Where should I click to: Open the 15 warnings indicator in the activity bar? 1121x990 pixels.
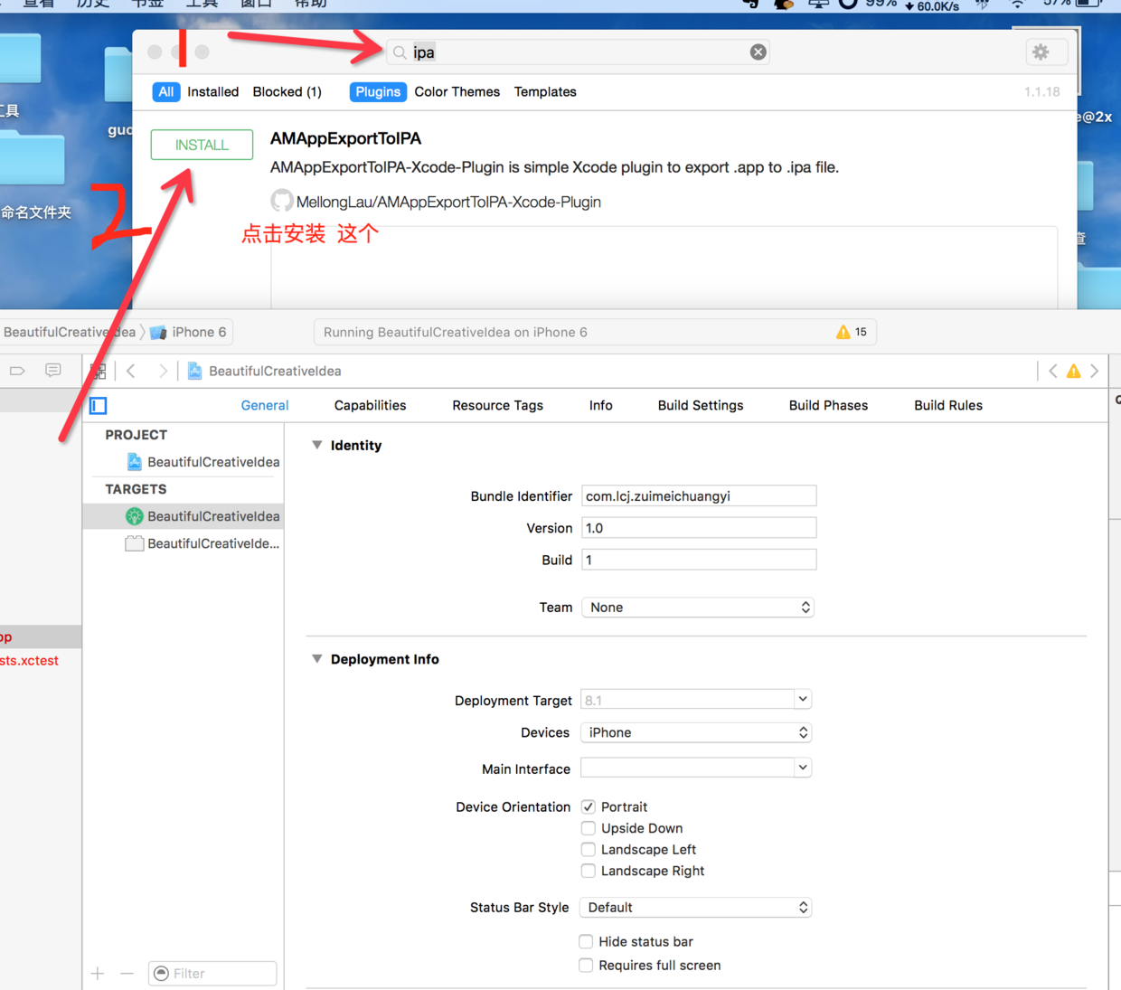pyautogui.click(x=852, y=332)
